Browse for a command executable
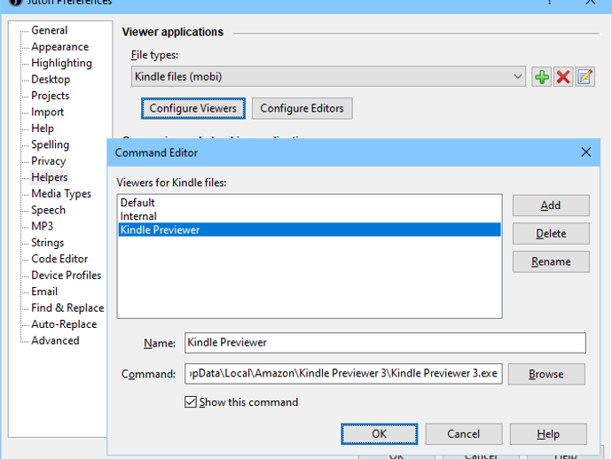612x459 pixels. [x=546, y=374]
